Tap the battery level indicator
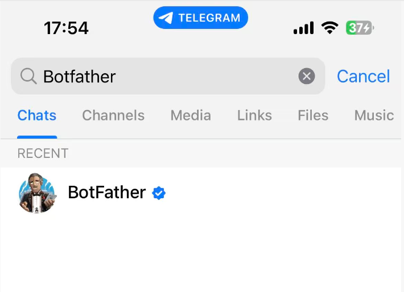Screen dimensions: 404x292 [359, 27]
